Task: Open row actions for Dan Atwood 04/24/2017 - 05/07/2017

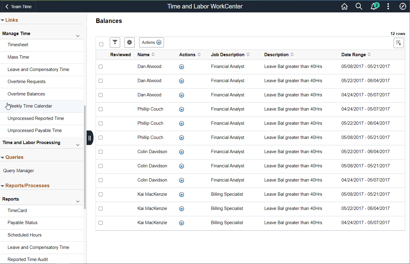Action: coord(182,95)
